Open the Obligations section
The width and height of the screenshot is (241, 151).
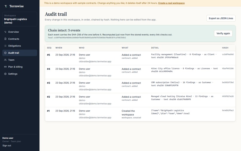tap(20, 46)
